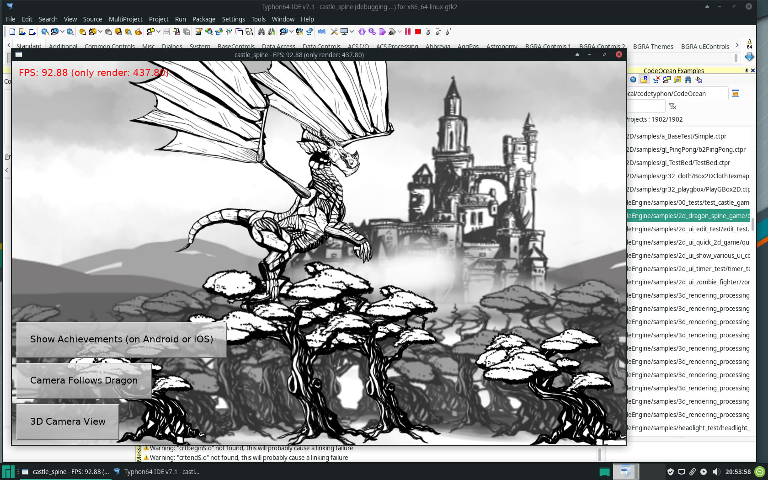Toggle the pin on CodeOcean Examples panel
Screen dimensions: 768x480
(747, 70)
